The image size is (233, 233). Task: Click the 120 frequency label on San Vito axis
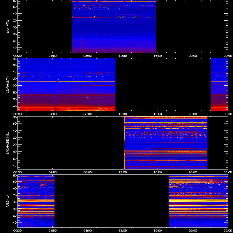[x=14, y=20]
